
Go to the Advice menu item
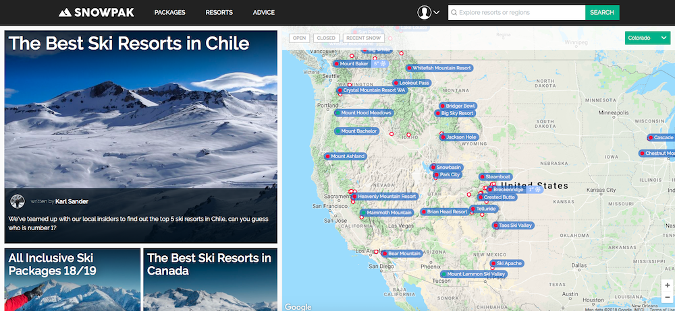263,13
